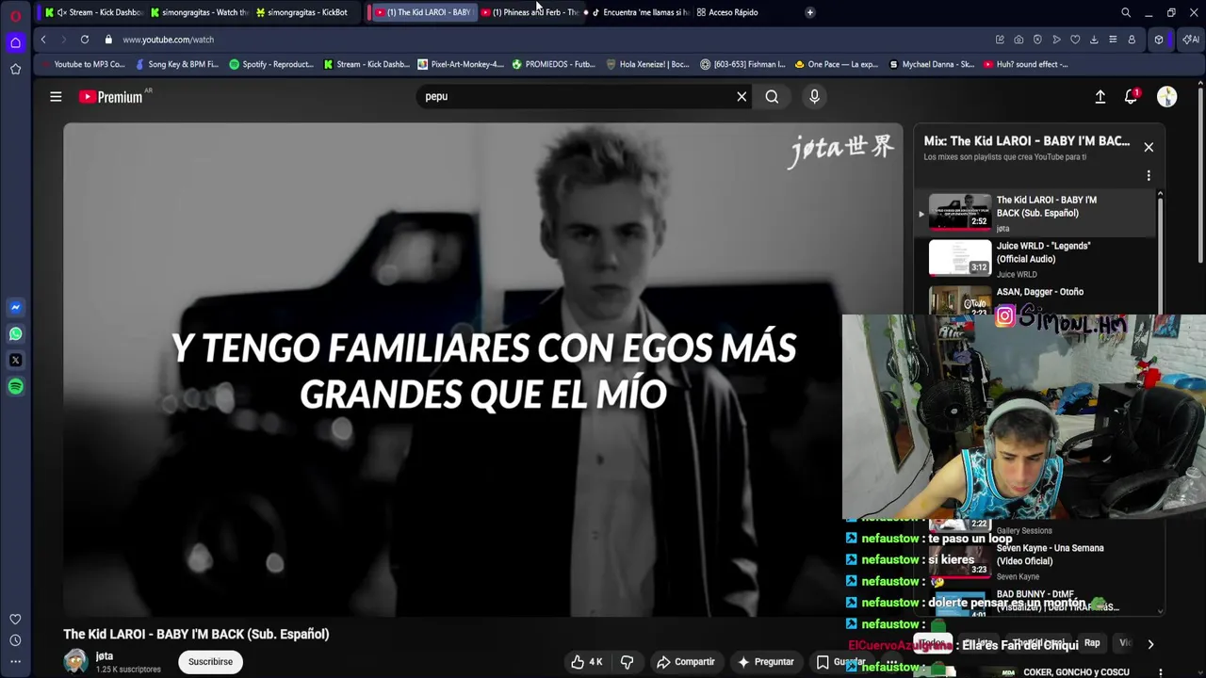Switch to the Encuentra 'me llamas si' tab
1206x678 pixels.
[x=639, y=12]
